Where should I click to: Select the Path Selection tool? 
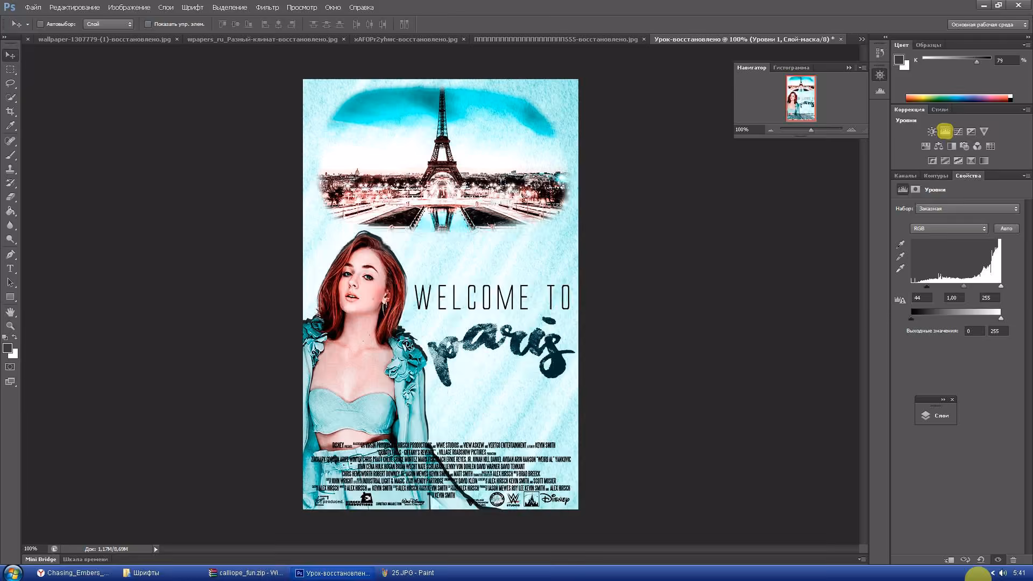[x=10, y=282]
